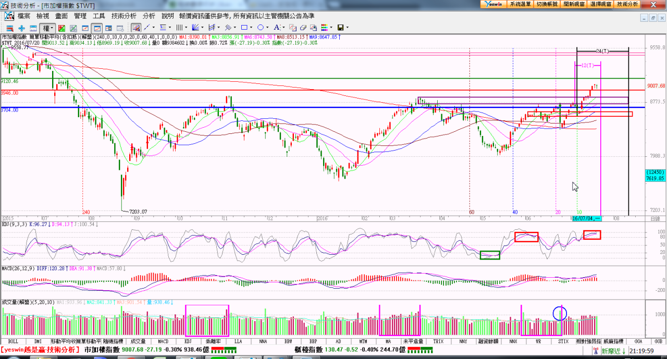Open the 檔案 menu

[24, 16]
